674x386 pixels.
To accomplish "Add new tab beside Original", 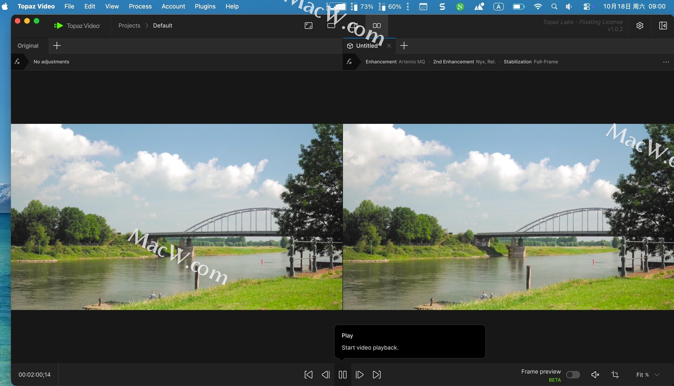I will pyautogui.click(x=57, y=46).
